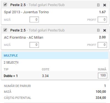Click the B banker icon for Spal 2013 selection
110x103 pixels.
(x=98, y=5)
